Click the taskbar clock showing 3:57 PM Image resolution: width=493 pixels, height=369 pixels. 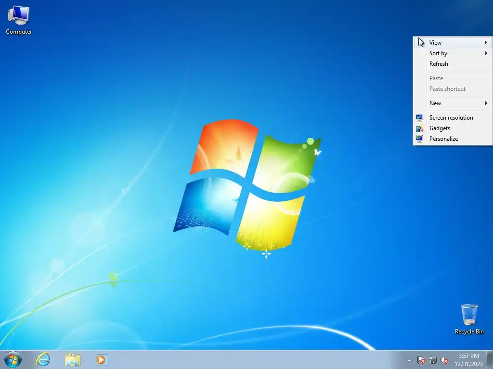(x=468, y=360)
